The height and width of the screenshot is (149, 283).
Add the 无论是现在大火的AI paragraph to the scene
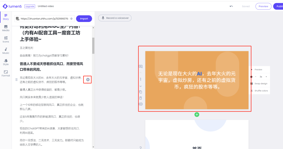tap(88, 80)
